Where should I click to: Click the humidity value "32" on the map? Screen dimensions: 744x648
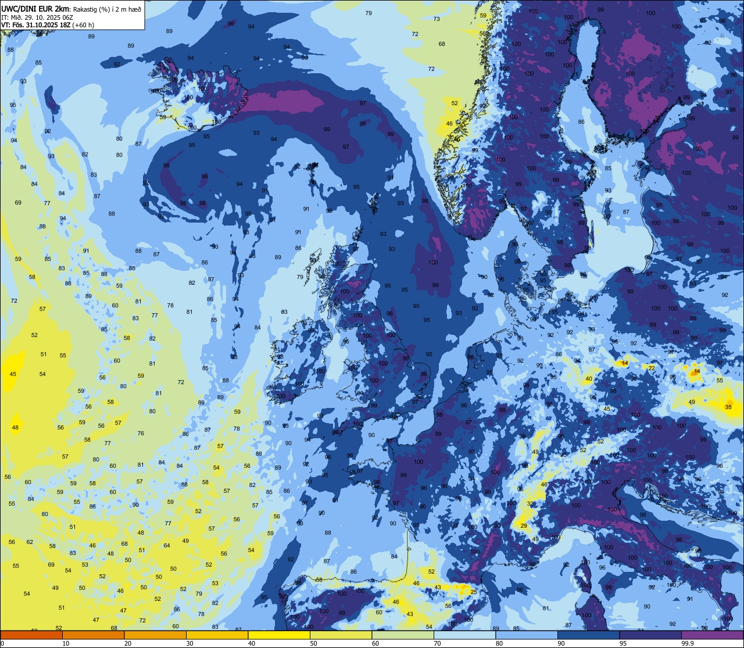click(530, 504)
